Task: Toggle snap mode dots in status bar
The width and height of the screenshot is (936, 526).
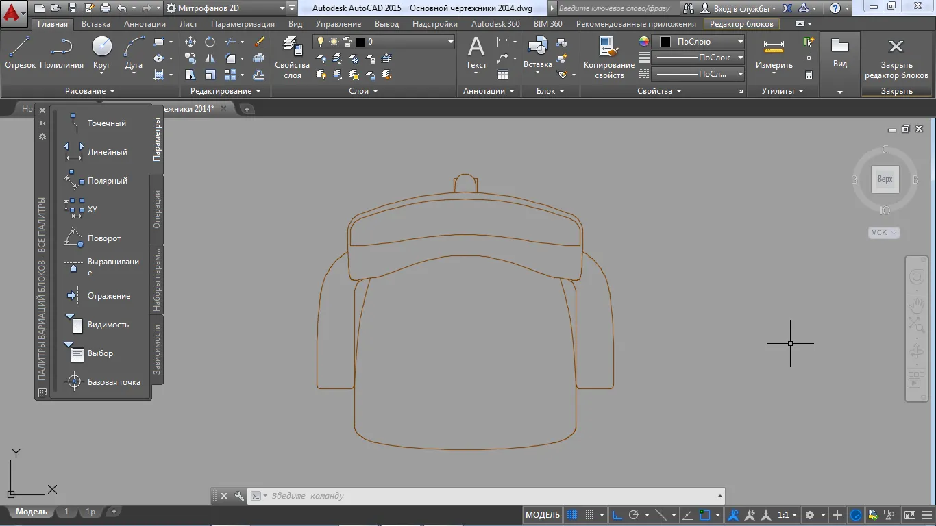Action: [589, 515]
